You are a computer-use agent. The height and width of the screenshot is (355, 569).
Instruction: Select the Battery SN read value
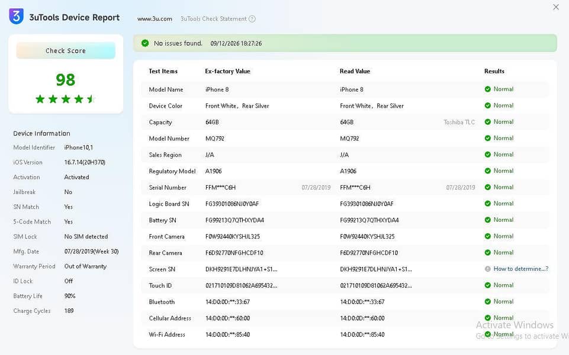pos(369,220)
